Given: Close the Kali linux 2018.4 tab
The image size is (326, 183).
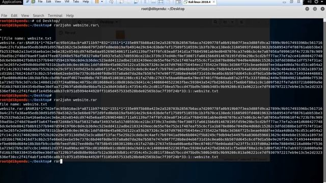Looking at the screenshot, I should pos(214,2).
